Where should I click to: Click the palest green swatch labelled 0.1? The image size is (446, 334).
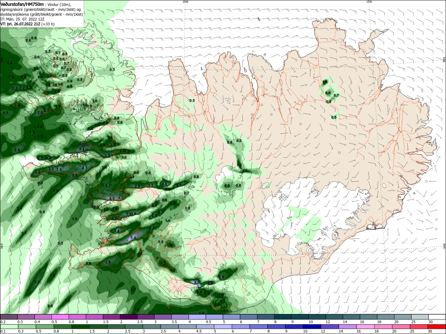tap(9, 327)
